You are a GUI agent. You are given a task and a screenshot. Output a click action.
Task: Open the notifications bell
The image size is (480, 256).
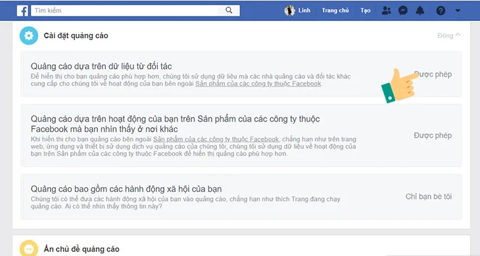pyautogui.click(x=420, y=11)
